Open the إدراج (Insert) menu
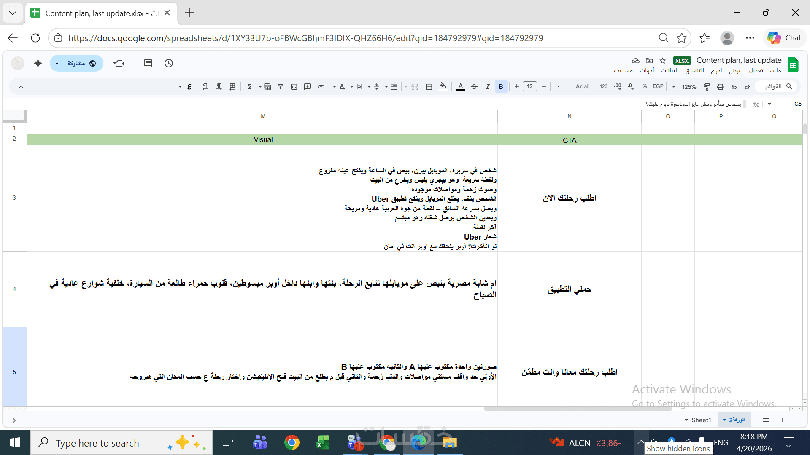The height and width of the screenshot is (455, 810). (x=716, y=71)
